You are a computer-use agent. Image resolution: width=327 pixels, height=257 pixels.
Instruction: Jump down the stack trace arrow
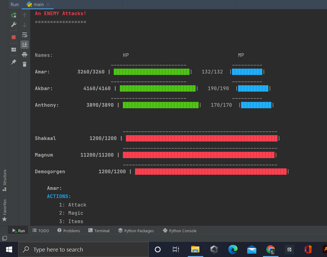click(x=25, y=25)
